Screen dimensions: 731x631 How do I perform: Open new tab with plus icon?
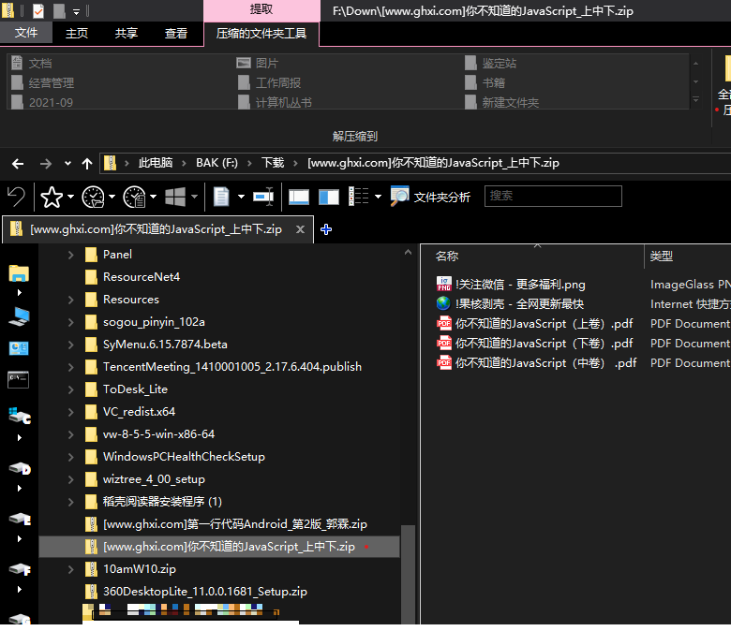(326, 229)
